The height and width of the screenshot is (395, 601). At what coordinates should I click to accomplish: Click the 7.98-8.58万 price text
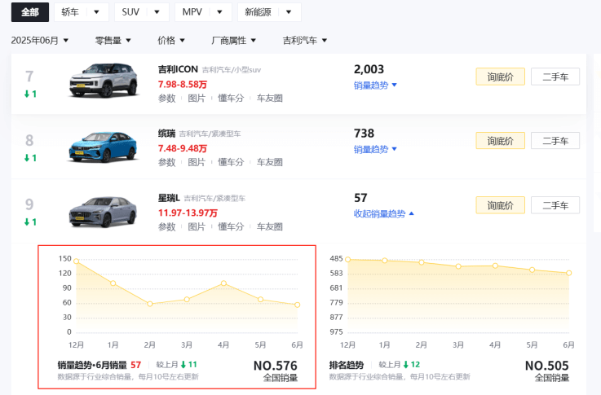coord(183,84)
